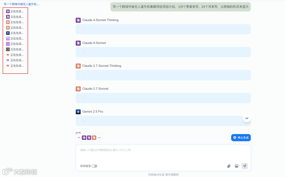The width and height of the screenshot is (285, 177).
Task: Click the Claude-4-Sonnet-Thinking response bubble
Action: 163,29
